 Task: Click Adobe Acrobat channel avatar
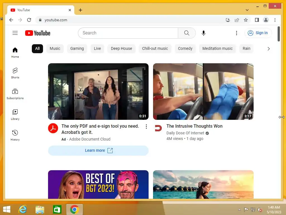pyautogui.click(x=53, y=128)
